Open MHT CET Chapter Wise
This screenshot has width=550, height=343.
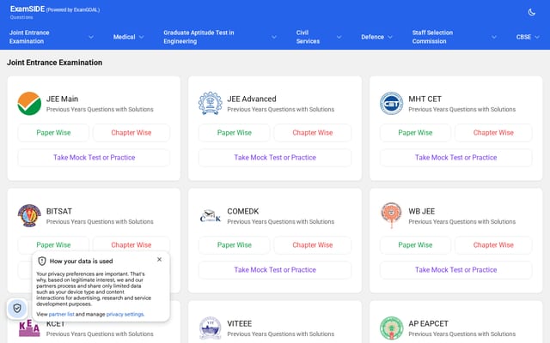493,133
